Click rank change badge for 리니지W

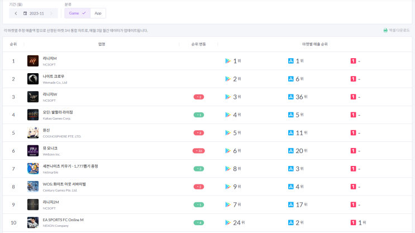click(199, 97)
